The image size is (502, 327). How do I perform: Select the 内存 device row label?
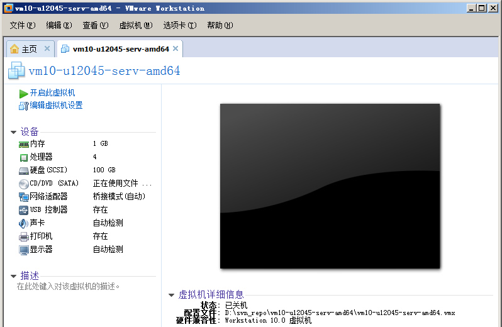[38, 143]
